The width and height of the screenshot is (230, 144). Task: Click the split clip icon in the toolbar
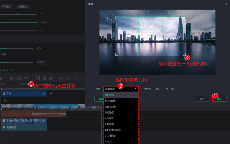(26, 78)
